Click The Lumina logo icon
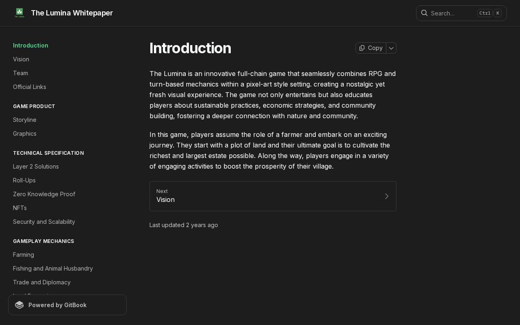Screen dimensions: 520x325 [19, 13]
